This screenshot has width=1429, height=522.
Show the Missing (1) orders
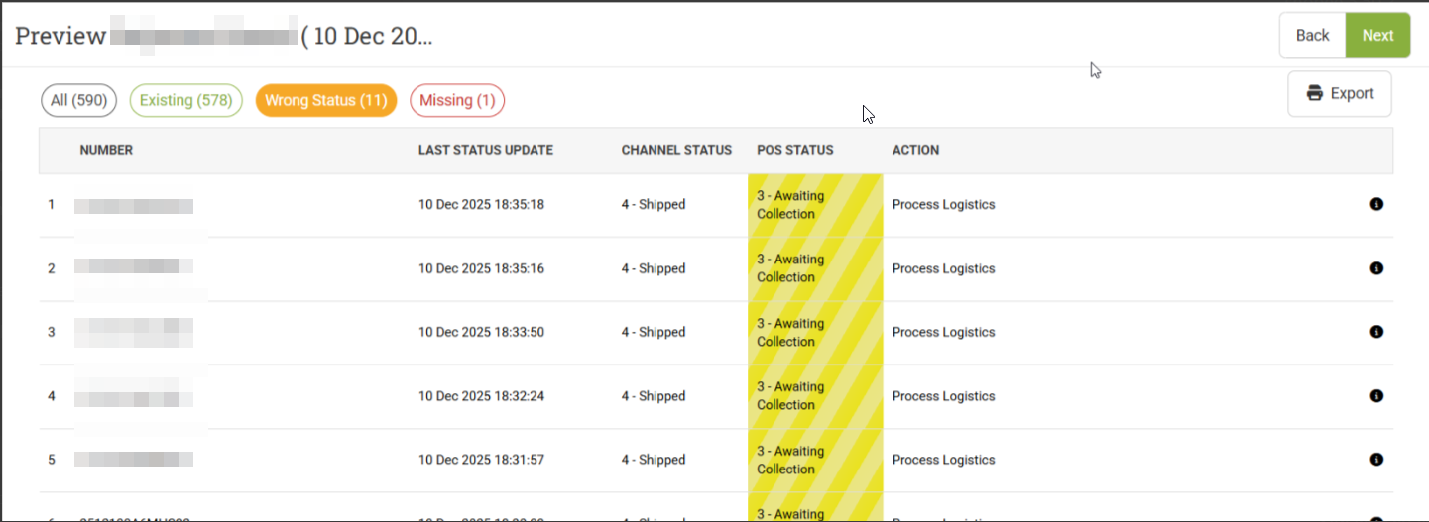(457, 100)
